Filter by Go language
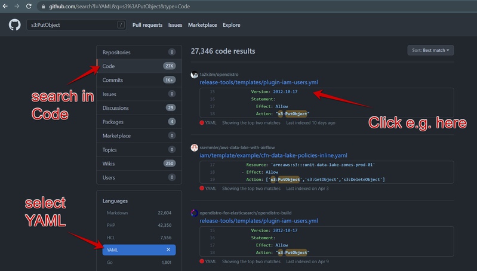This screenshot has width=477, height=271. pos(139,262)
